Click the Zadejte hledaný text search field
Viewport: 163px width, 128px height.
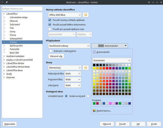point(22,9)
